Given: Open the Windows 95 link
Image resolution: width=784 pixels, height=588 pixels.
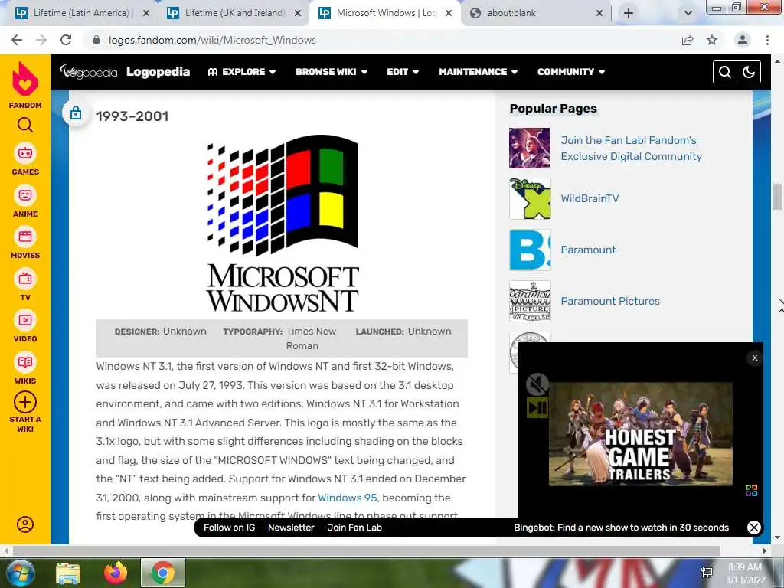Looking at the screenshot, I should click(x=347, y=498).
